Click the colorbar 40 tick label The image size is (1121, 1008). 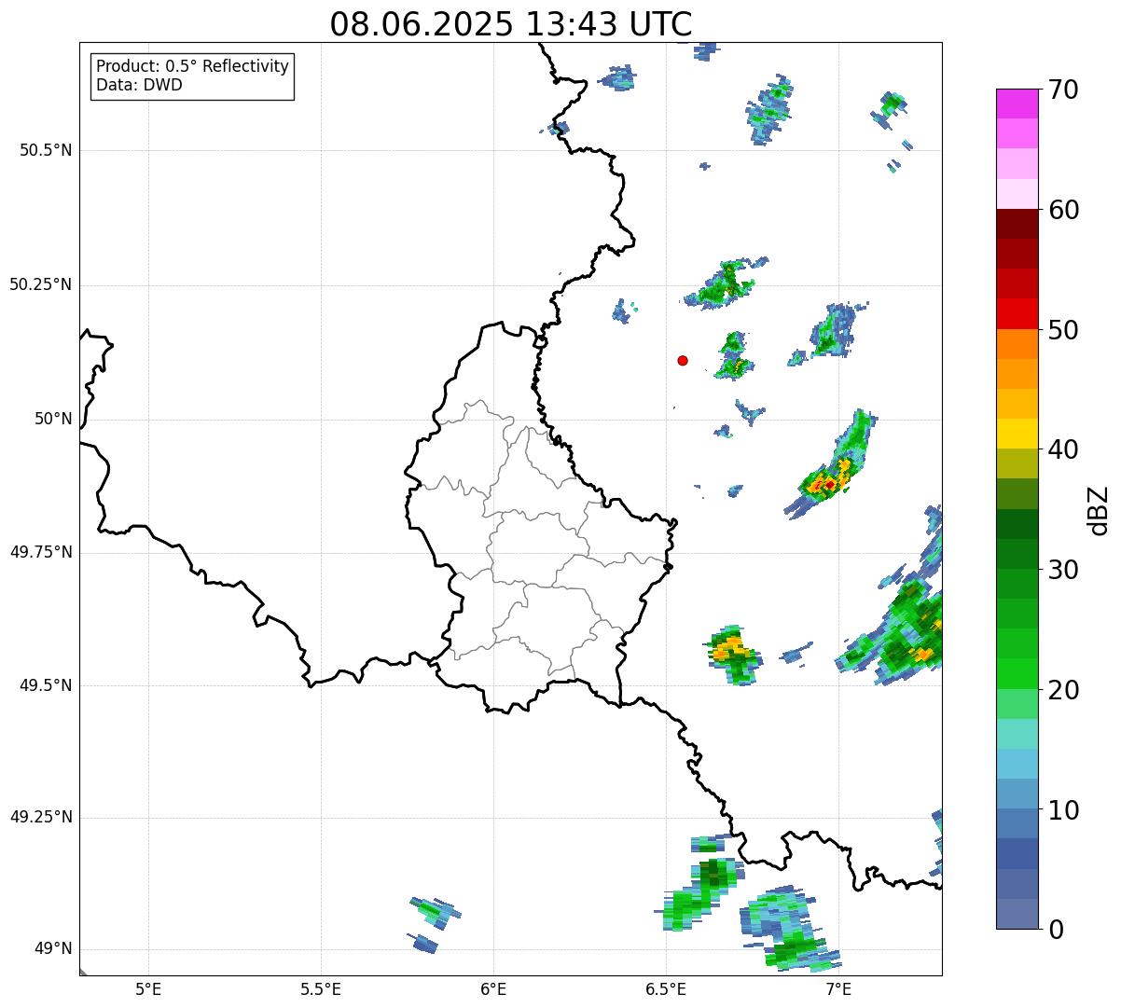pos(1063,449)
